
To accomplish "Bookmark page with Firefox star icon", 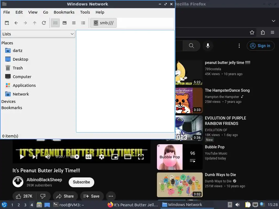I will tap(252, 33).
